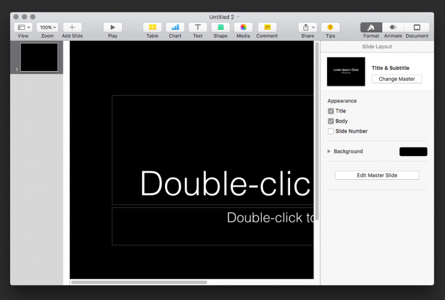
Task: Click the black Background color swatch
Action: click(x=413, y=152)
